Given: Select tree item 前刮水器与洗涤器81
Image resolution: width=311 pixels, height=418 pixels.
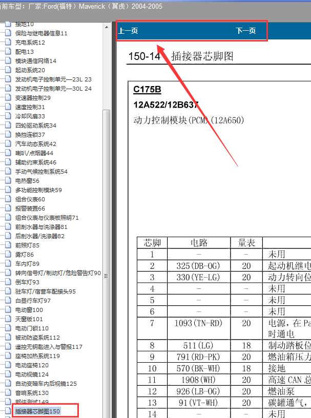Looking at the screenshot, I should tap(42, 227).
